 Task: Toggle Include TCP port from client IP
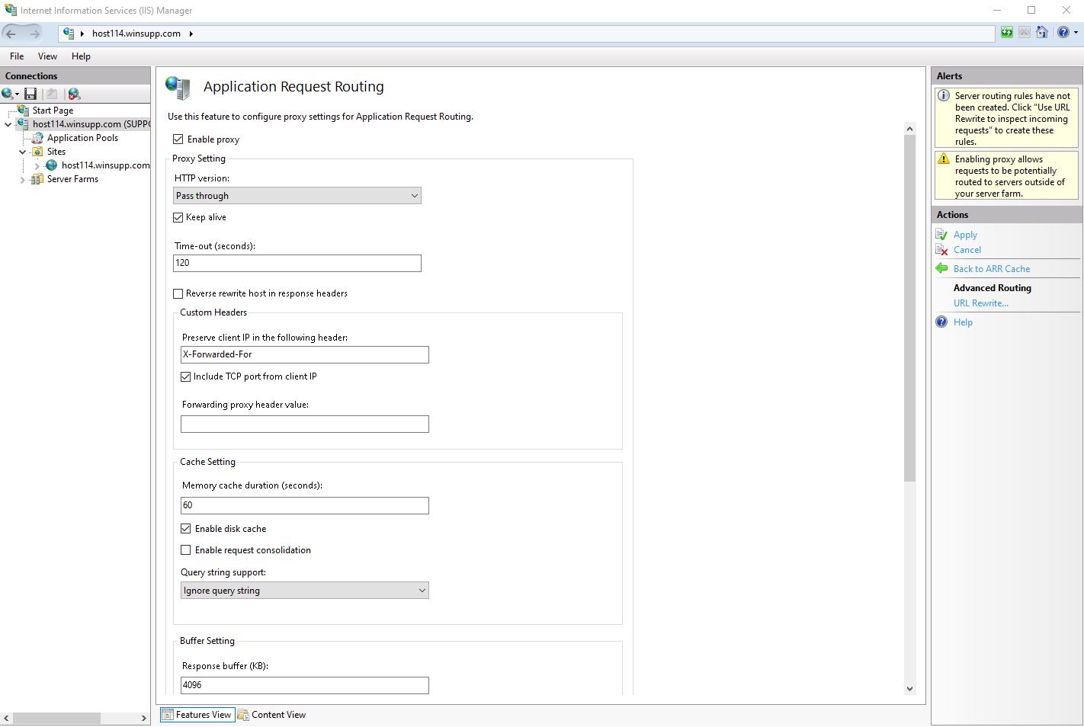(x=186, y=376)
